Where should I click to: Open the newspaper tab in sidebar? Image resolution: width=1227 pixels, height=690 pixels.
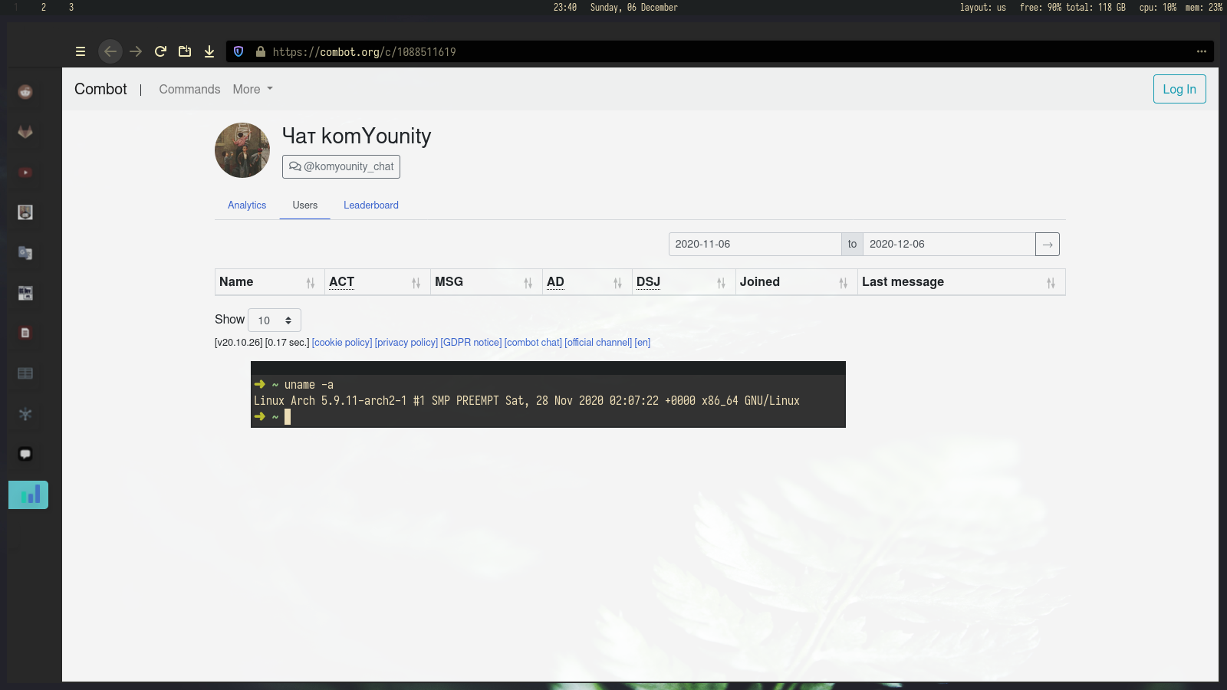(25, 293)
